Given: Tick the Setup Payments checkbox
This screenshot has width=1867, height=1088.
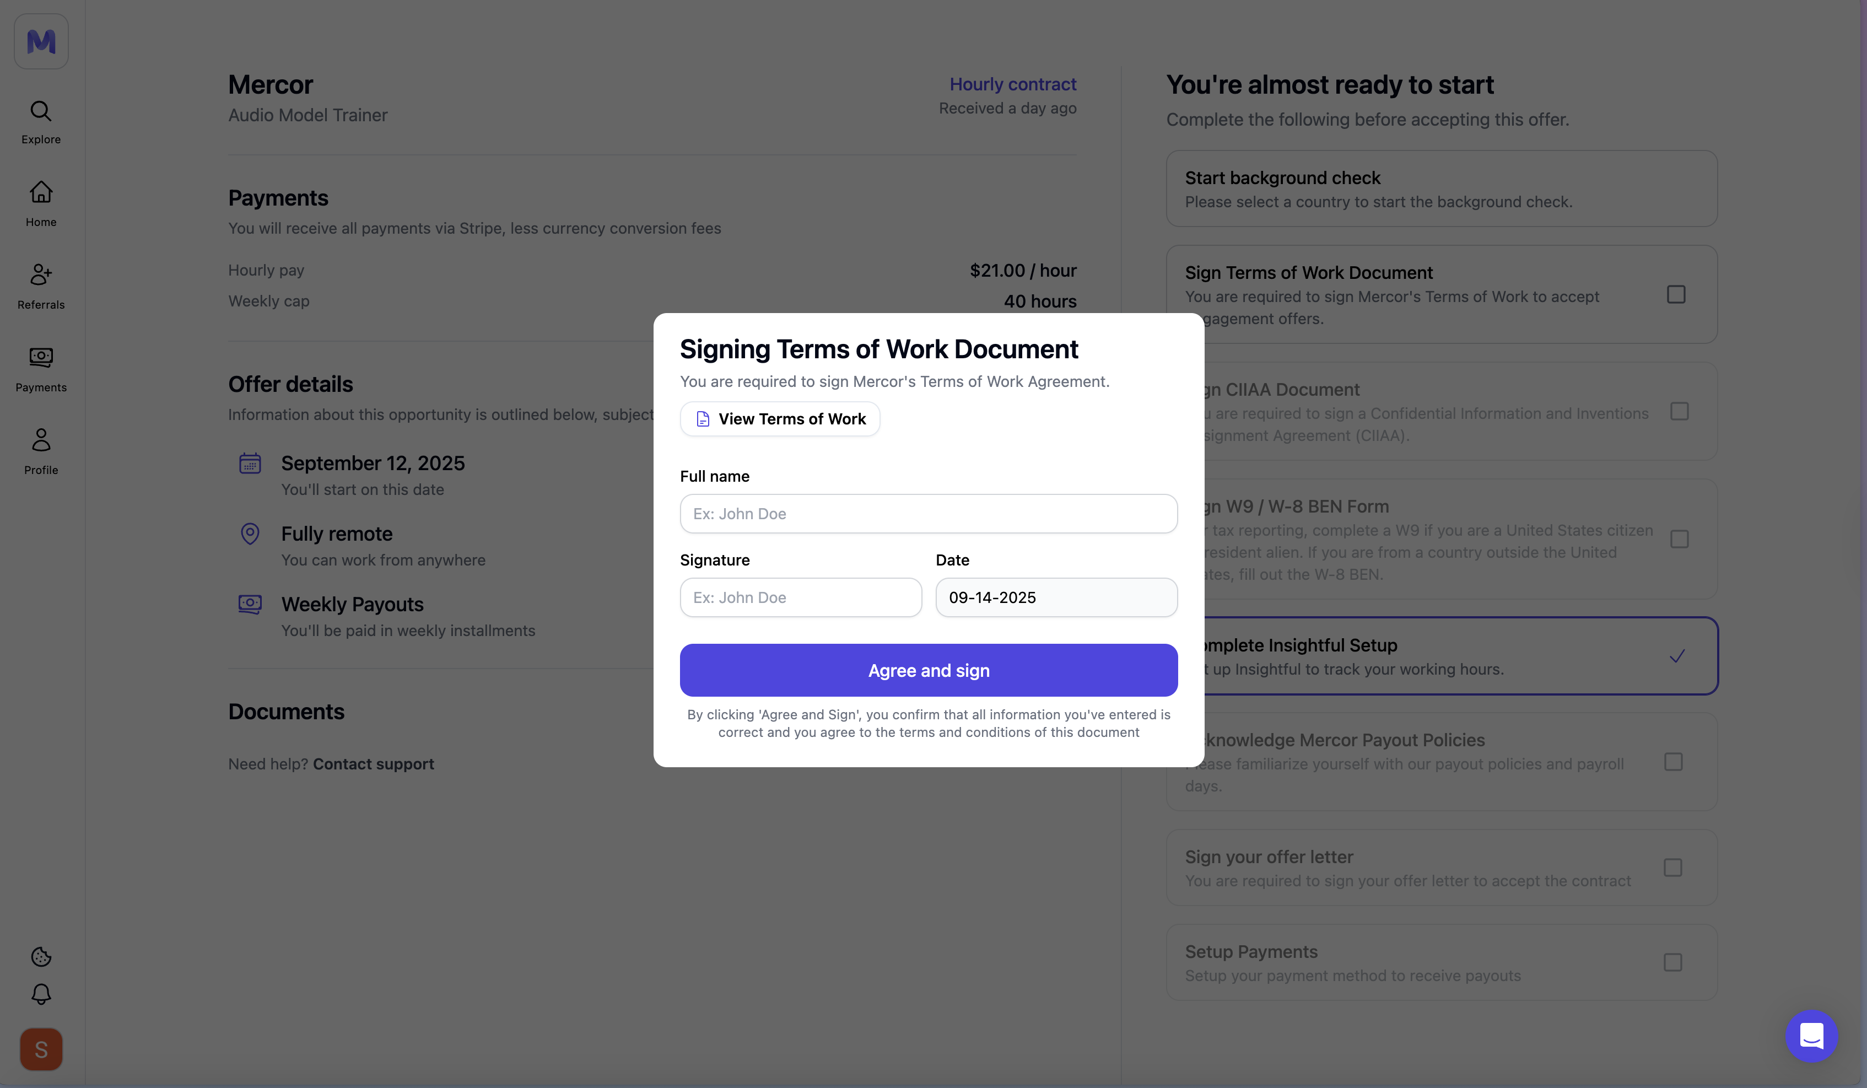Looking at the screenshot, I should click(1672, 963).
